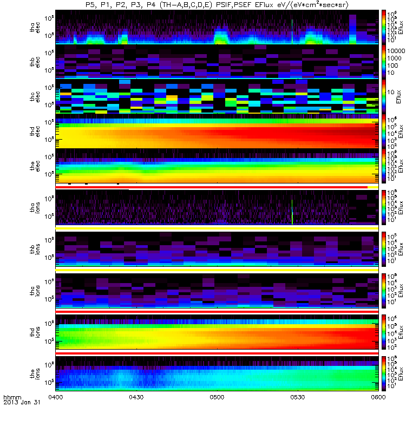Select the 'the elec' panel label

pyautogui.click(x=35, y=166)
